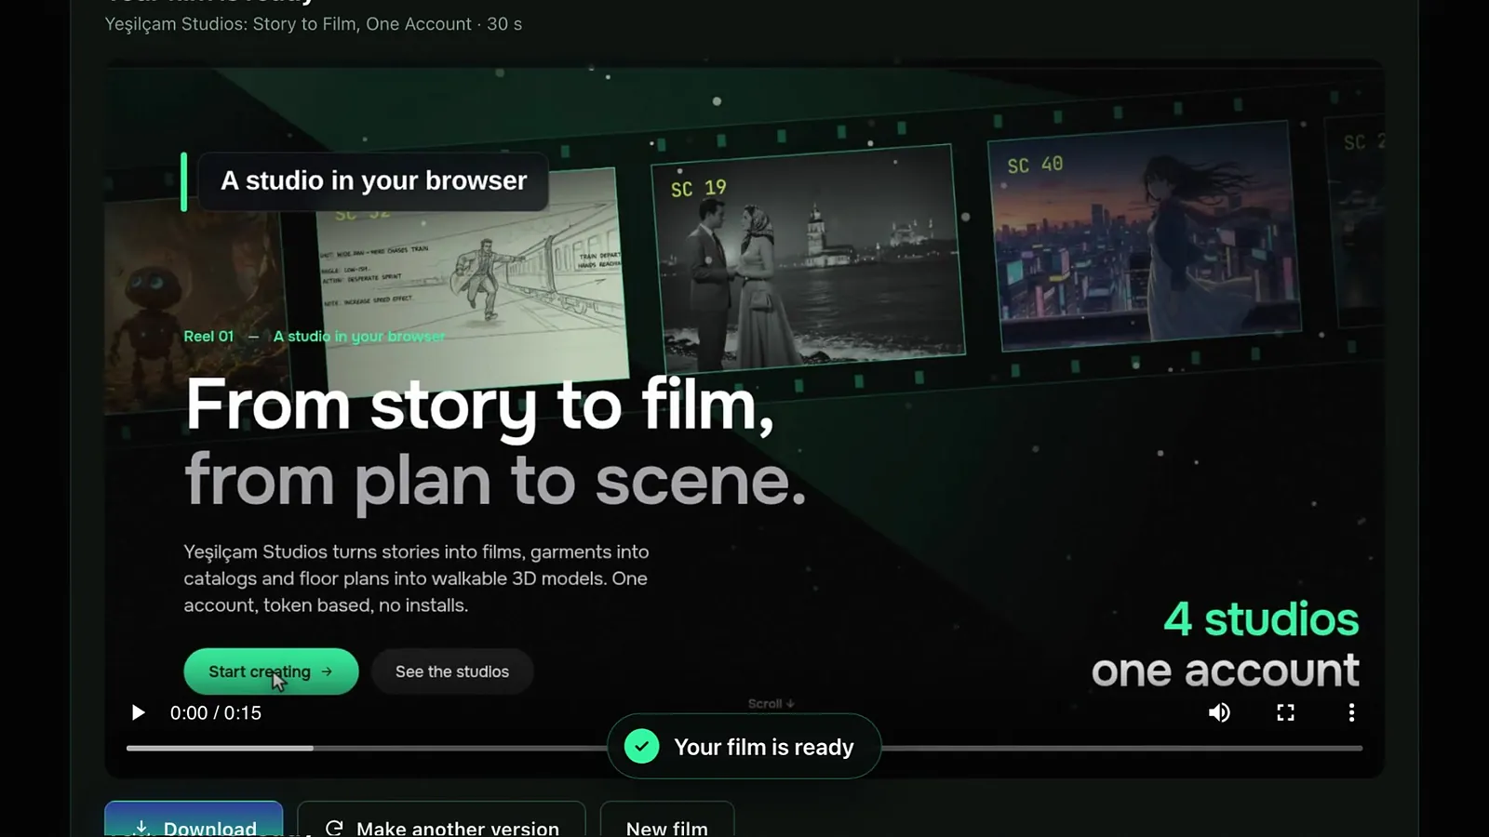1489x837 pixels.
Task: Mute the video with the speaker icon
Action: [1219, 712]
